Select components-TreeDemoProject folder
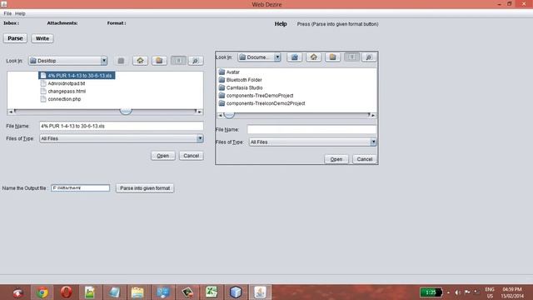Screen dimensions: 533x300 pos(257,96)
